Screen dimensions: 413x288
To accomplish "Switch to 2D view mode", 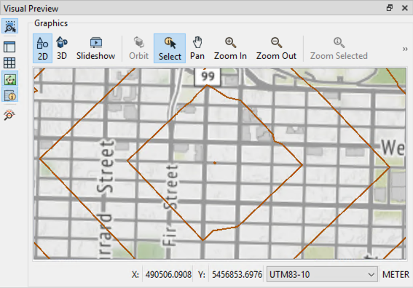I will pos(42,49).
